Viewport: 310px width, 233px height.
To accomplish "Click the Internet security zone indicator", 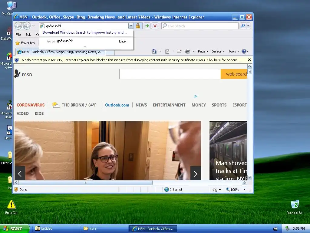I will point(173,190).
